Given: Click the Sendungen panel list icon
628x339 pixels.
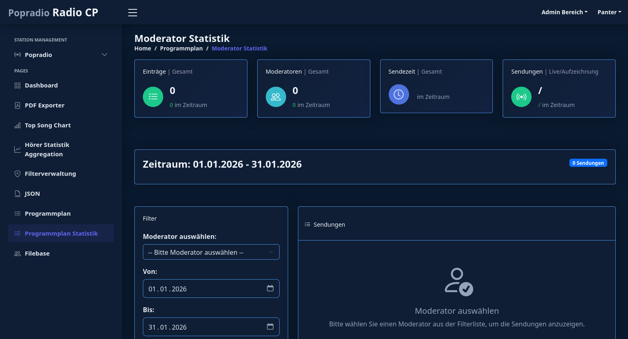Looking at the screenshot, I should [x=307, y=224].
